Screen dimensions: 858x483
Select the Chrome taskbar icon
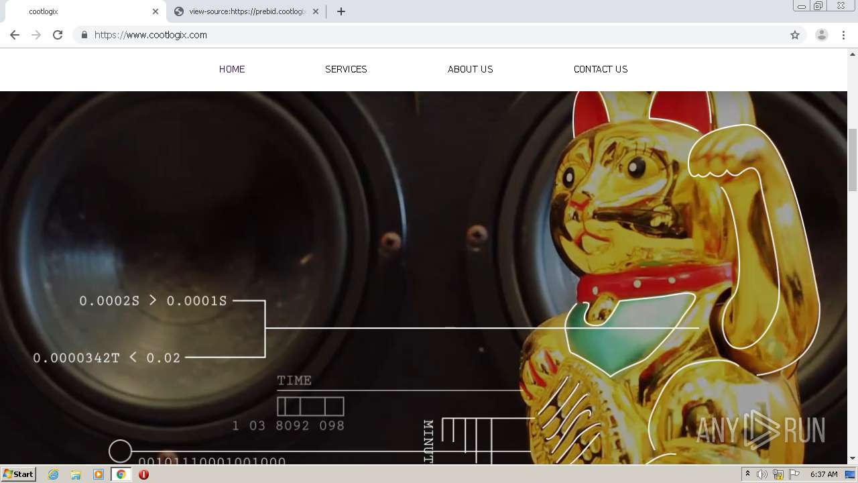[121, 474]
